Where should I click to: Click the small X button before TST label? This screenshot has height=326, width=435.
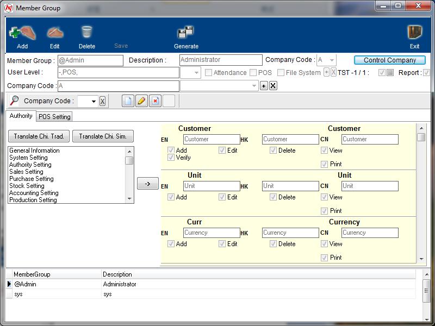[x=333, y=72]
